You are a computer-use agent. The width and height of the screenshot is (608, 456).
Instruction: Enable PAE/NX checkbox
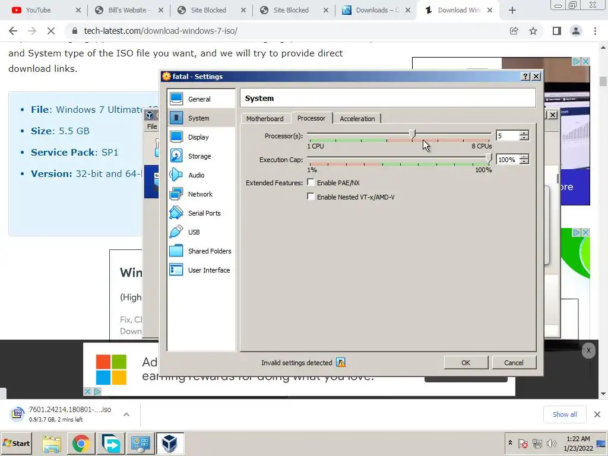pyautogui.click(x=311, y=182)
